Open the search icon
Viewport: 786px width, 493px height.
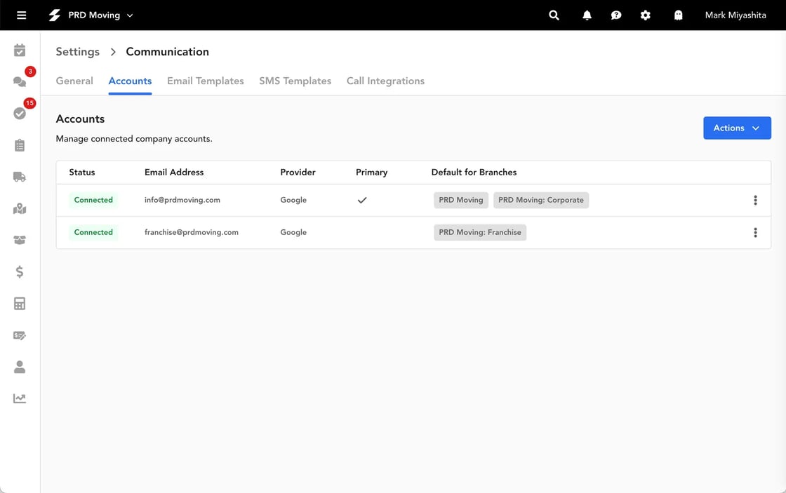coord(554,15)
